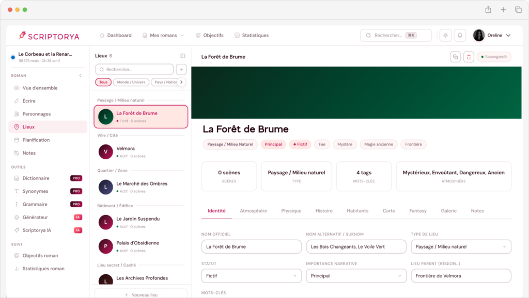Switch to the Histoire tab
The height and width of the screenshot is (298, 529).
tap(324, 211)
